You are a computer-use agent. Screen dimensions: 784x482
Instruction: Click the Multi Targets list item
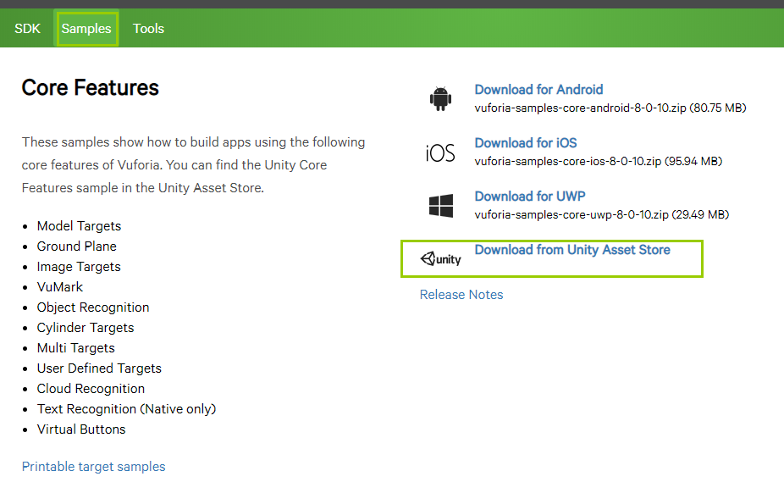coord(75,348)
